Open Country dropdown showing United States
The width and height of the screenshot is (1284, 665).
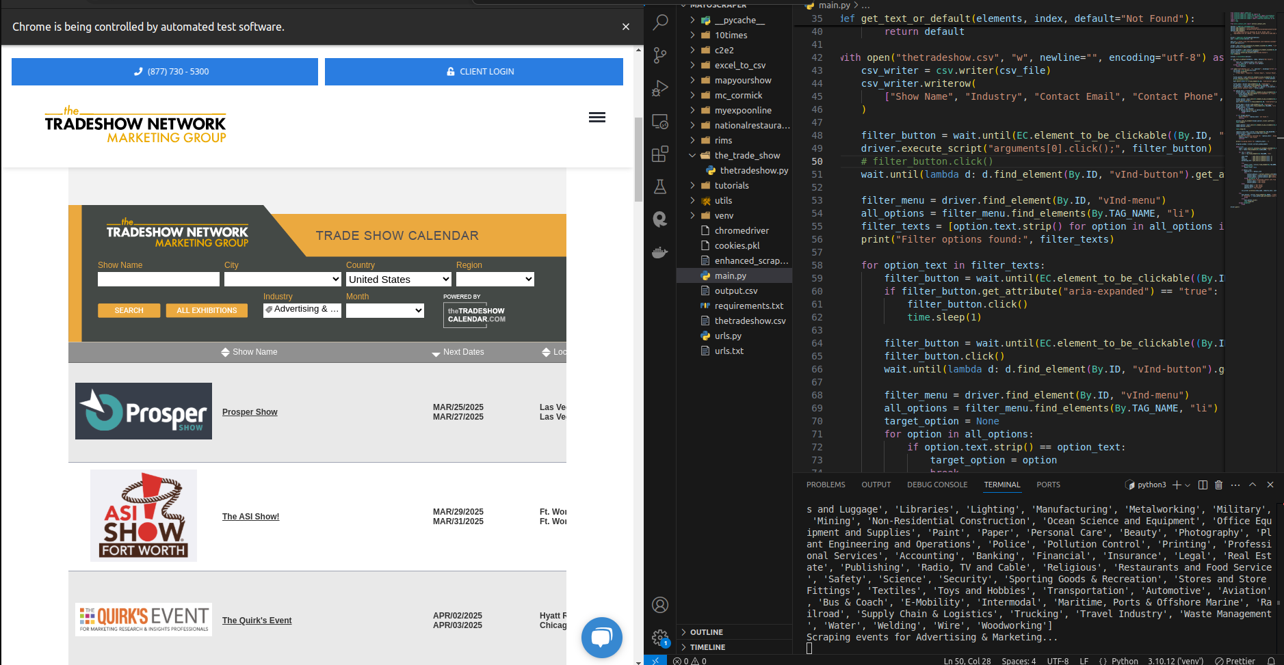(399, 279)
